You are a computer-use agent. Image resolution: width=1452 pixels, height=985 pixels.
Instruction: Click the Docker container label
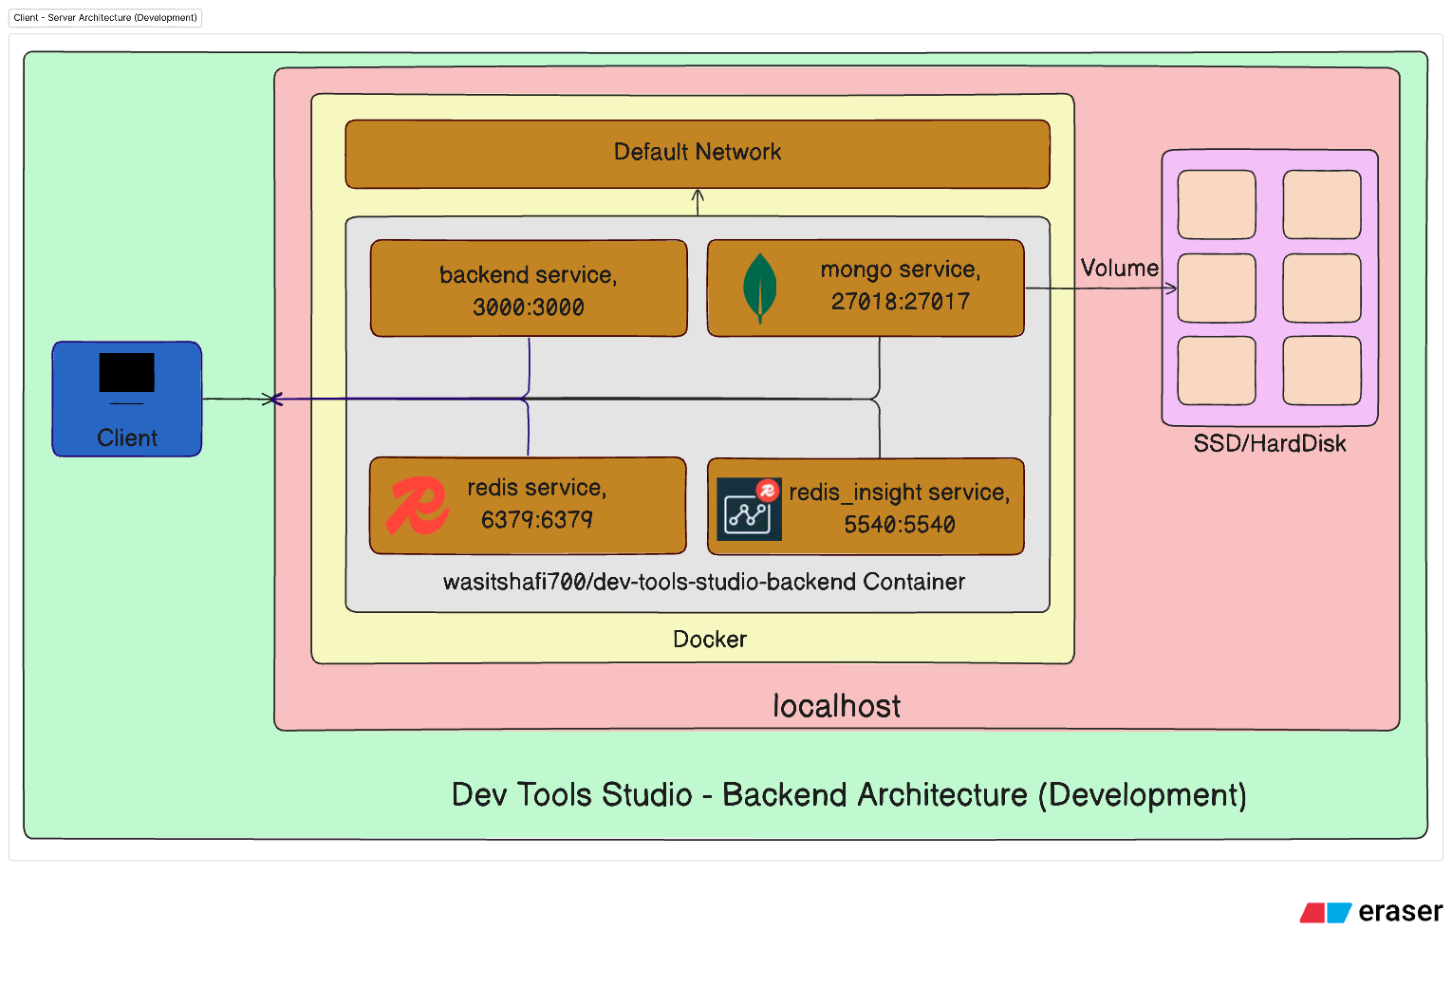(x=709, y=639)
